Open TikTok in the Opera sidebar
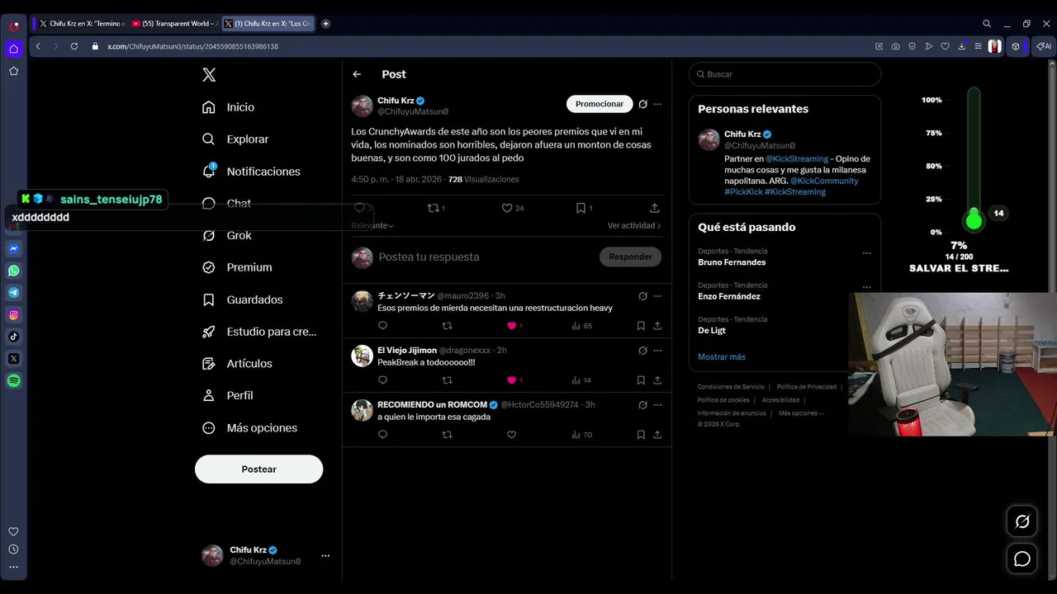Screen dimensions: 1057x594 click(x=14, y=337)
